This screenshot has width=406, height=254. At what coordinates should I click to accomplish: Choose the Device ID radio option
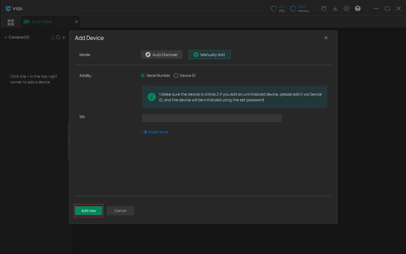(x=184, y=75)
